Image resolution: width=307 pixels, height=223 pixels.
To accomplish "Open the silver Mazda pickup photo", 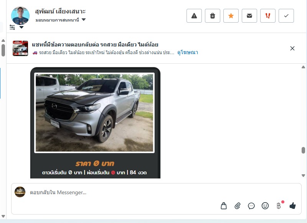I will tap(94, 113).
